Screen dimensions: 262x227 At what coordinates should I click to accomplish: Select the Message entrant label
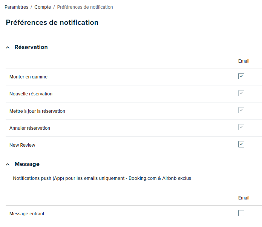coord(27,214)
